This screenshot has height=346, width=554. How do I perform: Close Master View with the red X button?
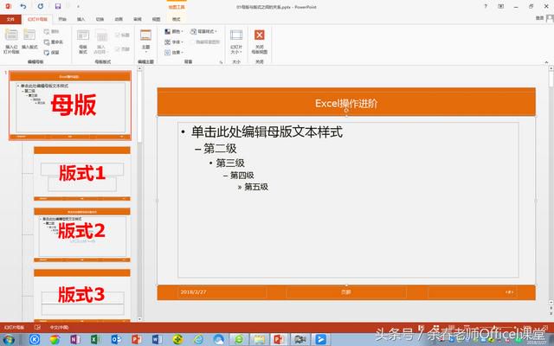pyautogui.click(x=260, y=42)
